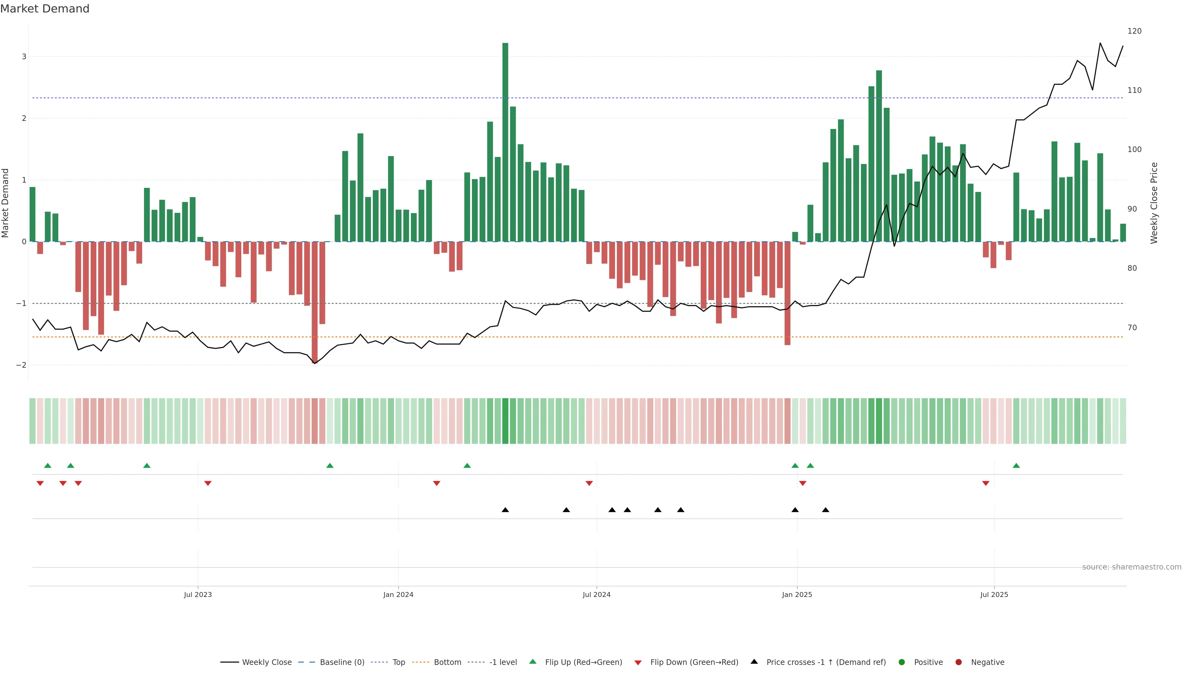
Task: Toggle the Baseline (0) legend entry
Action: point(342,662)
